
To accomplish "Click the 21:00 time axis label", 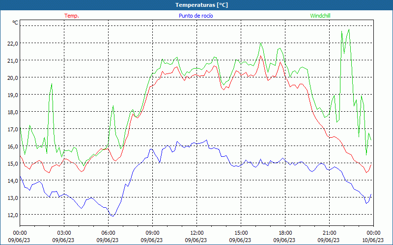I will [x=329, y=233].
